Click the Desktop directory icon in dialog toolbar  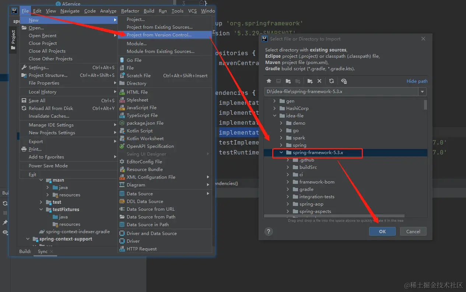(278, 81)
